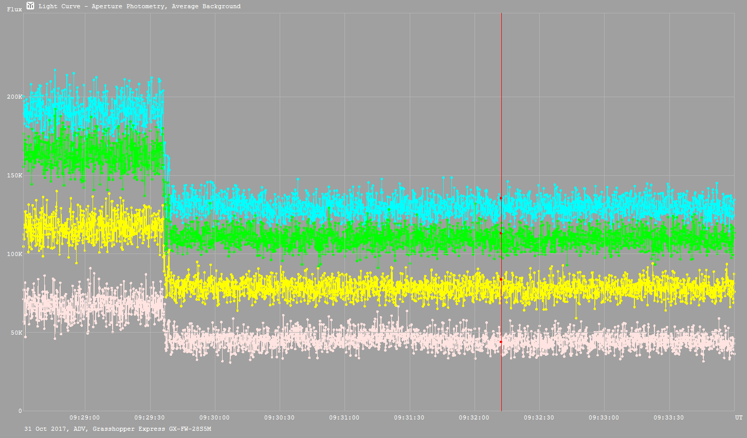Click the light curve icon in the title

tap(30, 6)
